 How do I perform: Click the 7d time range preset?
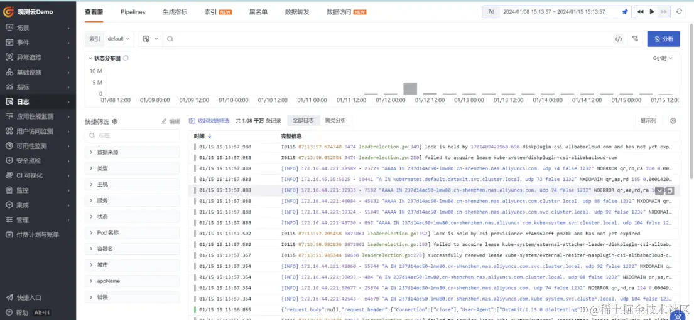[x=491, y=12]
